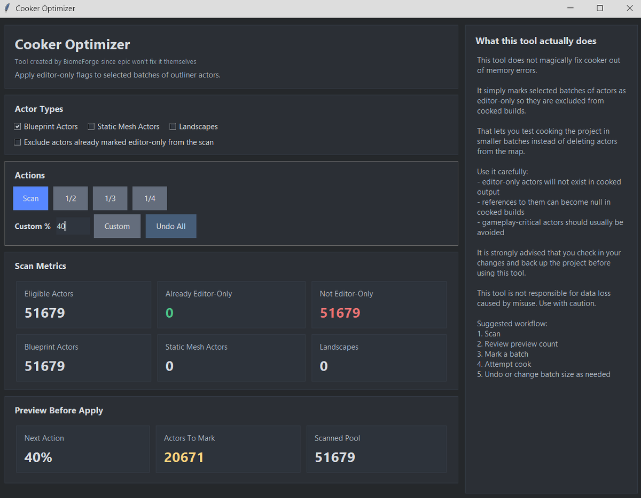Click the Actors To Mark value 20671
The image size is (641, 498).
184,457
